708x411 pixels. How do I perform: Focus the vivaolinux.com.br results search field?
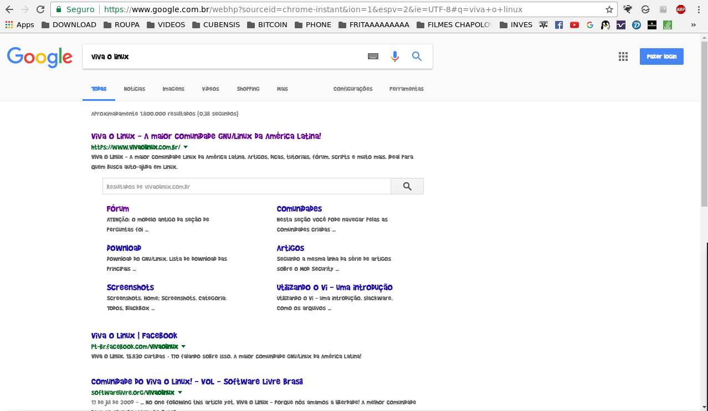[x=247, y=186]
